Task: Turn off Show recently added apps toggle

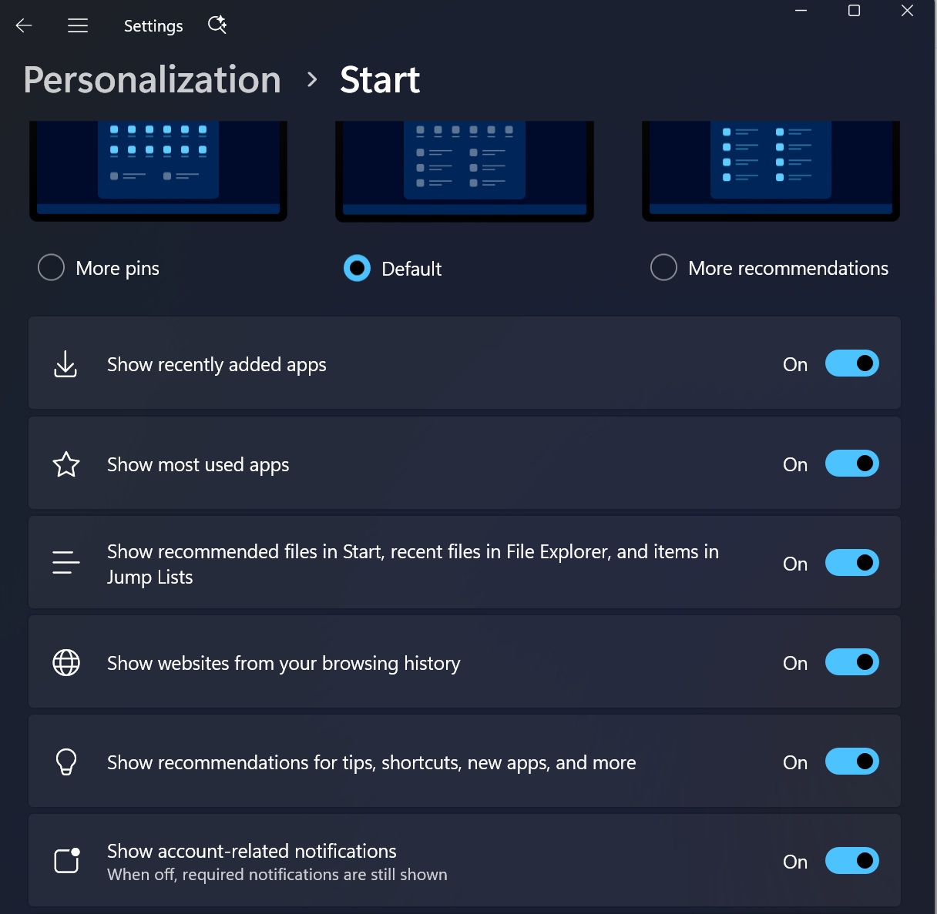Action: tap(852, 363)
